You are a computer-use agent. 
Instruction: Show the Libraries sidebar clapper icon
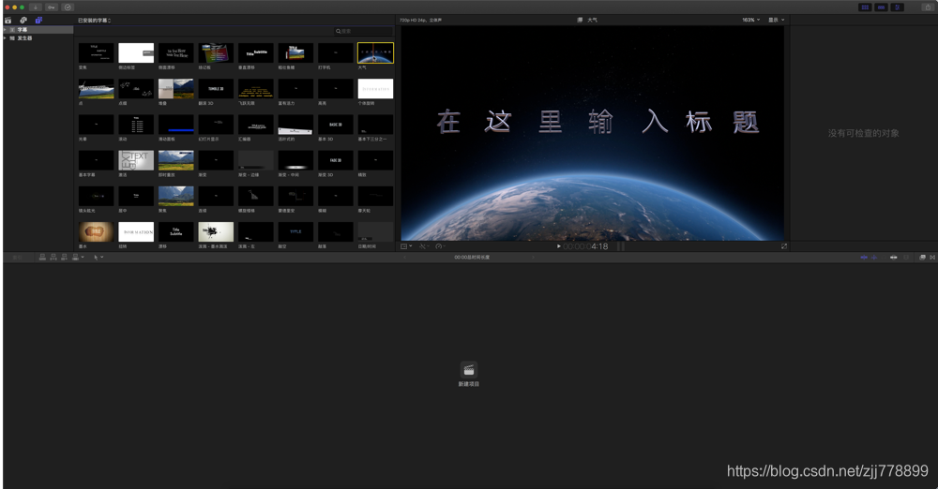click(8, 21)
